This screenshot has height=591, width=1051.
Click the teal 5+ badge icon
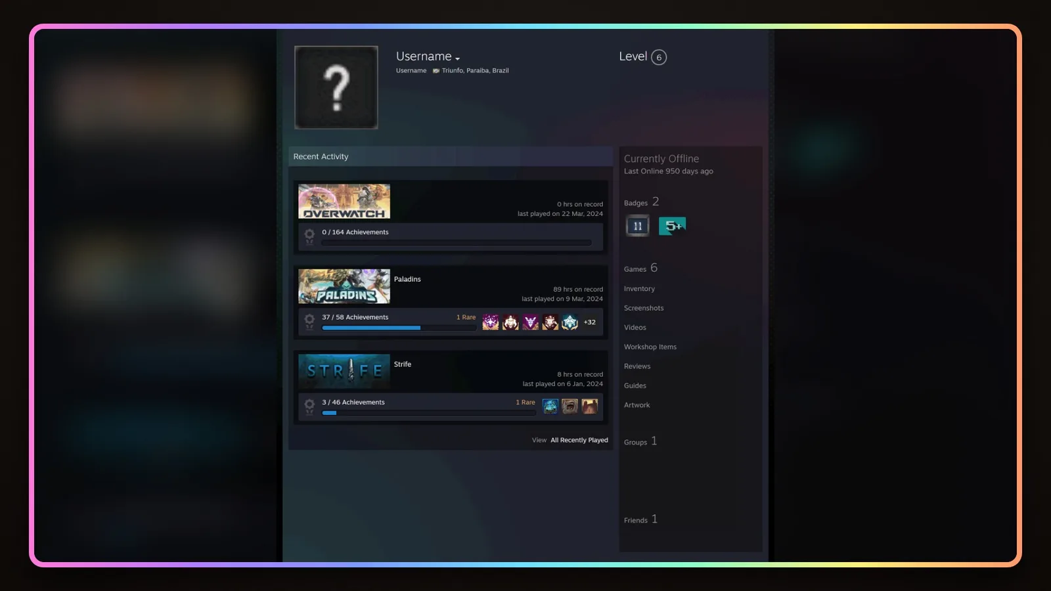point(672,226)
